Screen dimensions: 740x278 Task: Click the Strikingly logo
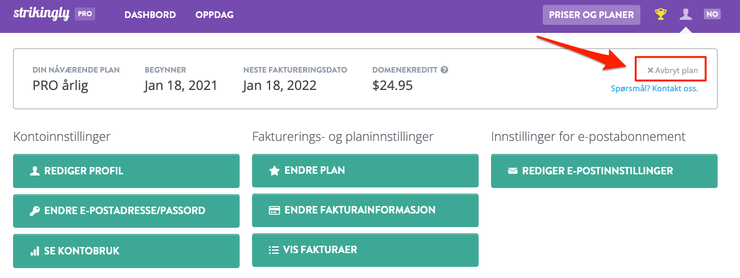pyautogui.click(x=42, y=14)
